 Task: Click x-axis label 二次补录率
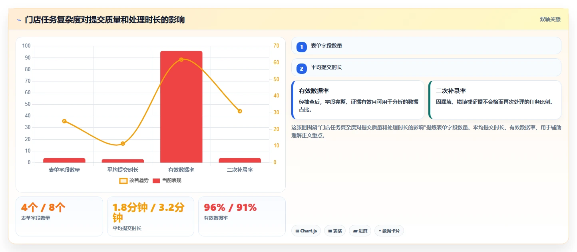point(240,170)
